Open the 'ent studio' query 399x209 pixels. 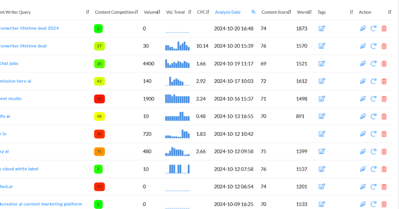pyautogui.click(x=11, y=99)
